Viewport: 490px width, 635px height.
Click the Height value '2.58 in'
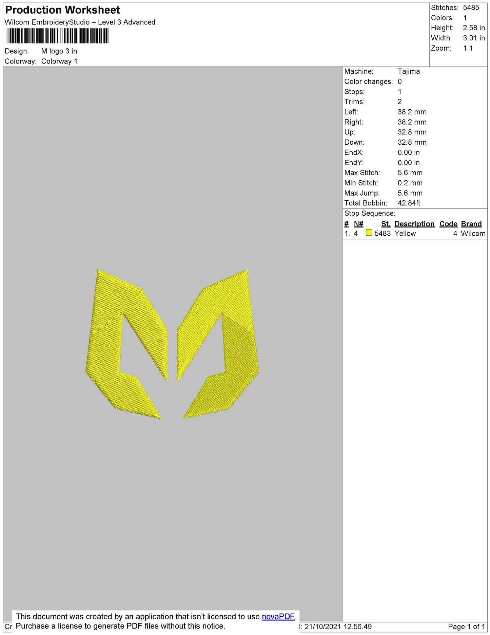click(474, 28)
